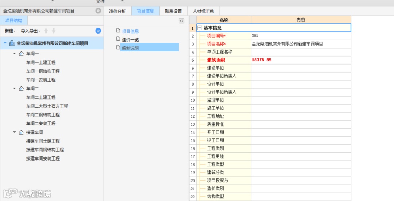This screenshot has height=201, width=394.
Task: Open the 导入导出 dropdown menu
Action: (x=30, y=31)
